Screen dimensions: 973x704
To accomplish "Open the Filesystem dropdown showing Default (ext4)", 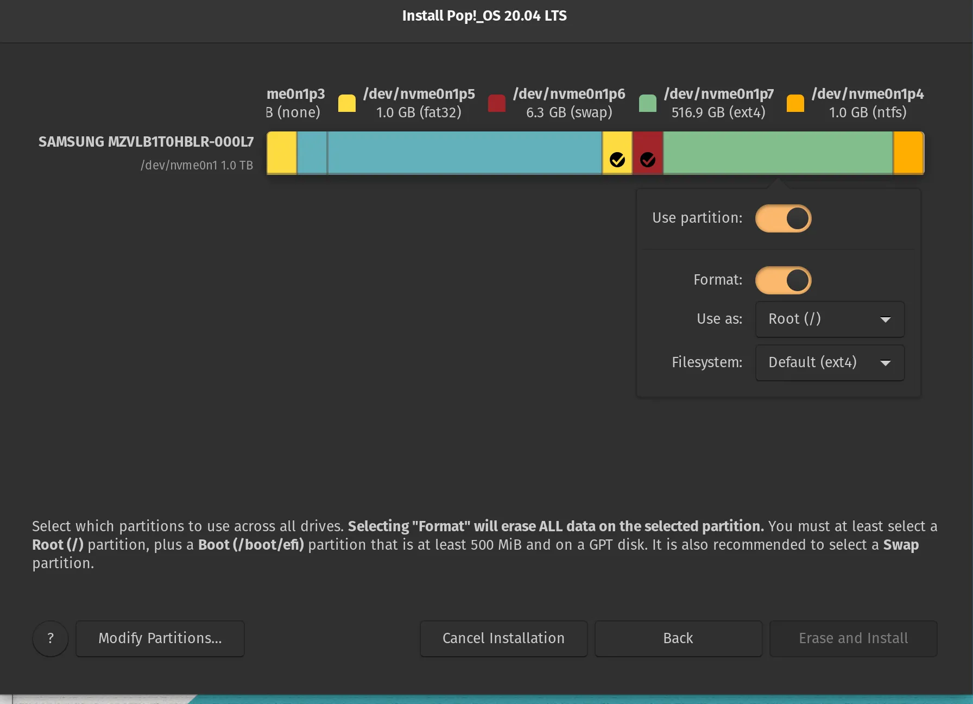I will tap(830, 363).
